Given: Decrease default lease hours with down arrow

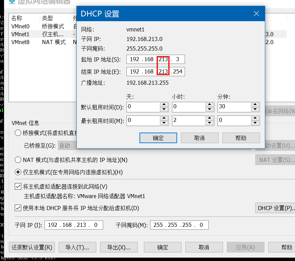Looking at the screenshot, I should (x=210, y=109).
